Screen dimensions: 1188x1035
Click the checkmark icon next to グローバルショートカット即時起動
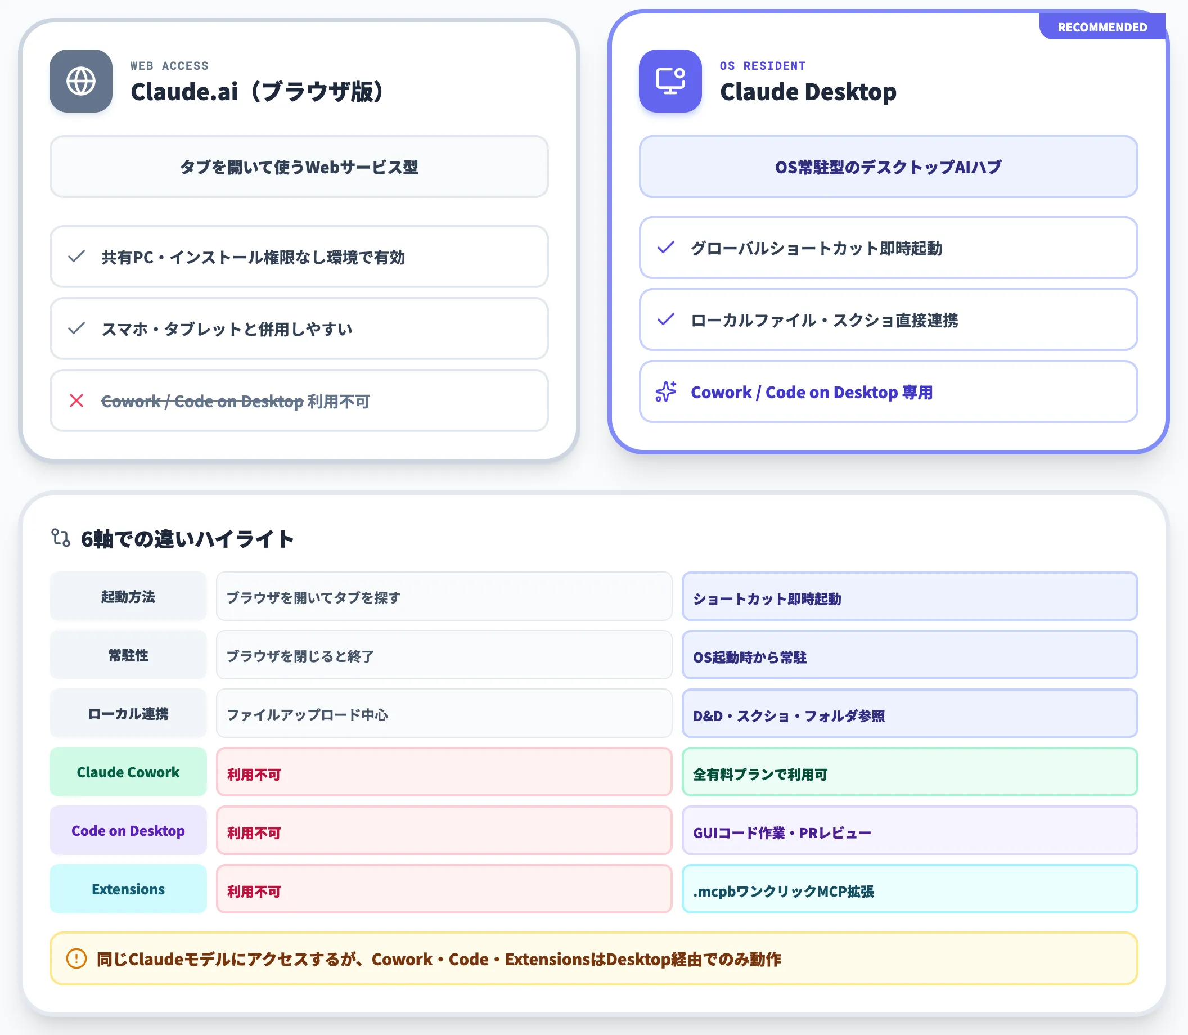pyautogui.click(x=666, y=247)
